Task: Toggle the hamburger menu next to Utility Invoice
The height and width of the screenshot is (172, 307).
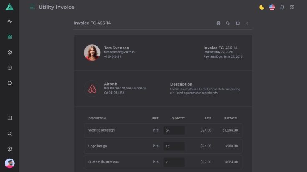Action: point(33,7)
